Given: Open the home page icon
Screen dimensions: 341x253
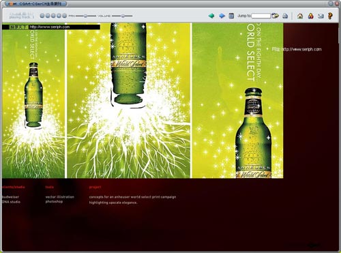Looking at the screenshot, I should pyautogui.click(x=300, y=16).
